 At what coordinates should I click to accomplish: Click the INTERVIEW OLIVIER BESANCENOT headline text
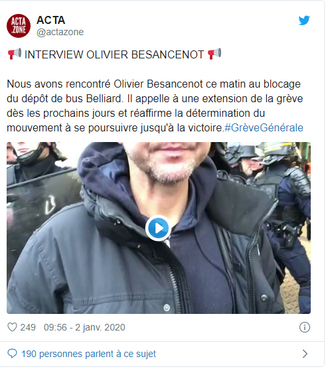click(114, 54)
